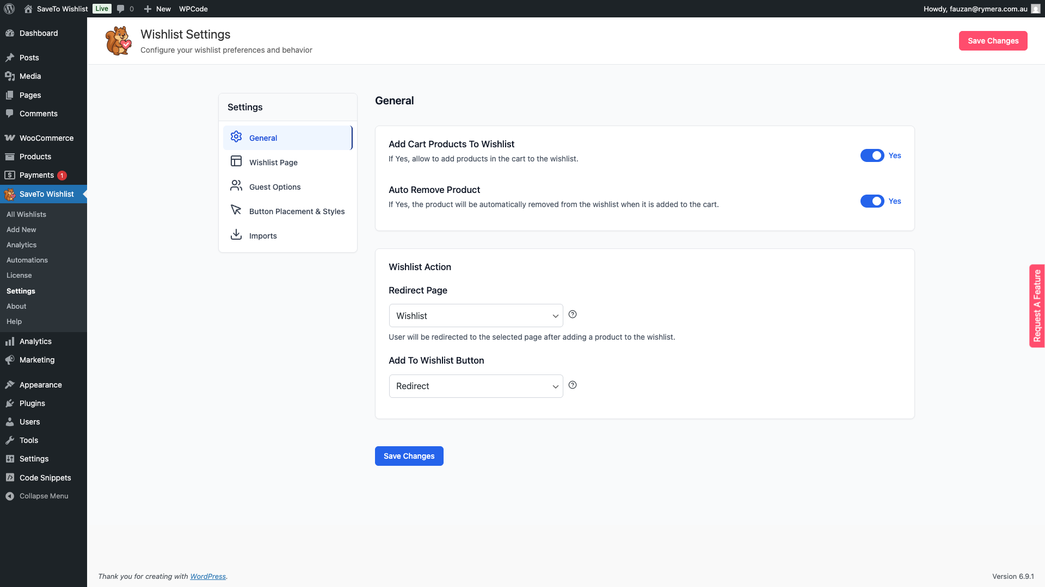Open the Redirect Page dropdown
Image resolution: width=1045 pixels, height=587 pixels.
[x=475, y=315]
